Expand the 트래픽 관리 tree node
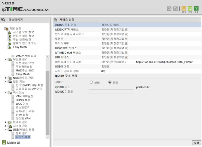The width and height of the screenshot is (202, 147). point(5,122)
